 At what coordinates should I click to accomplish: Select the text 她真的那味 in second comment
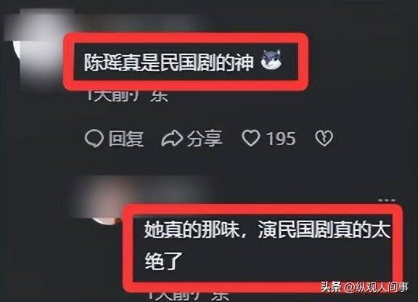pyautogui.click(x=192, y=230)
